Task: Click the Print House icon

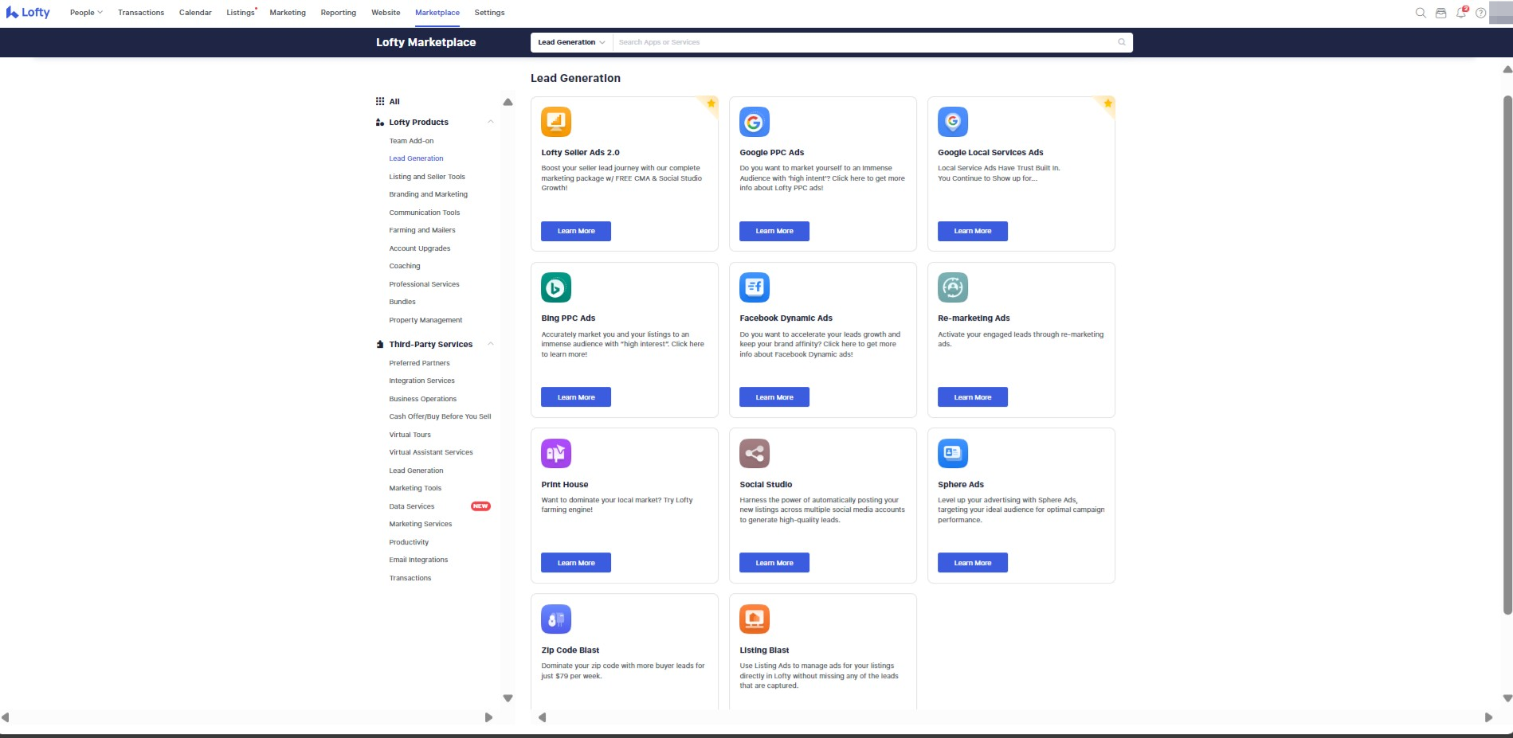Action: [x=555, y=454]
